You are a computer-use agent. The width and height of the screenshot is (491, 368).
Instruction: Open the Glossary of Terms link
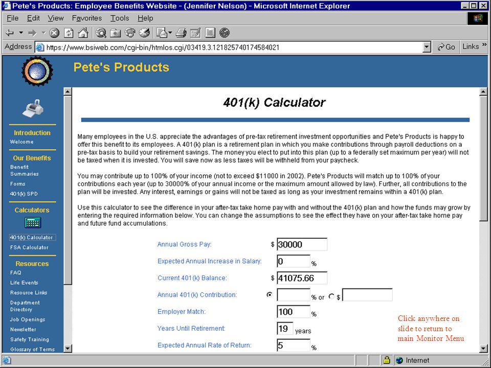32,349
